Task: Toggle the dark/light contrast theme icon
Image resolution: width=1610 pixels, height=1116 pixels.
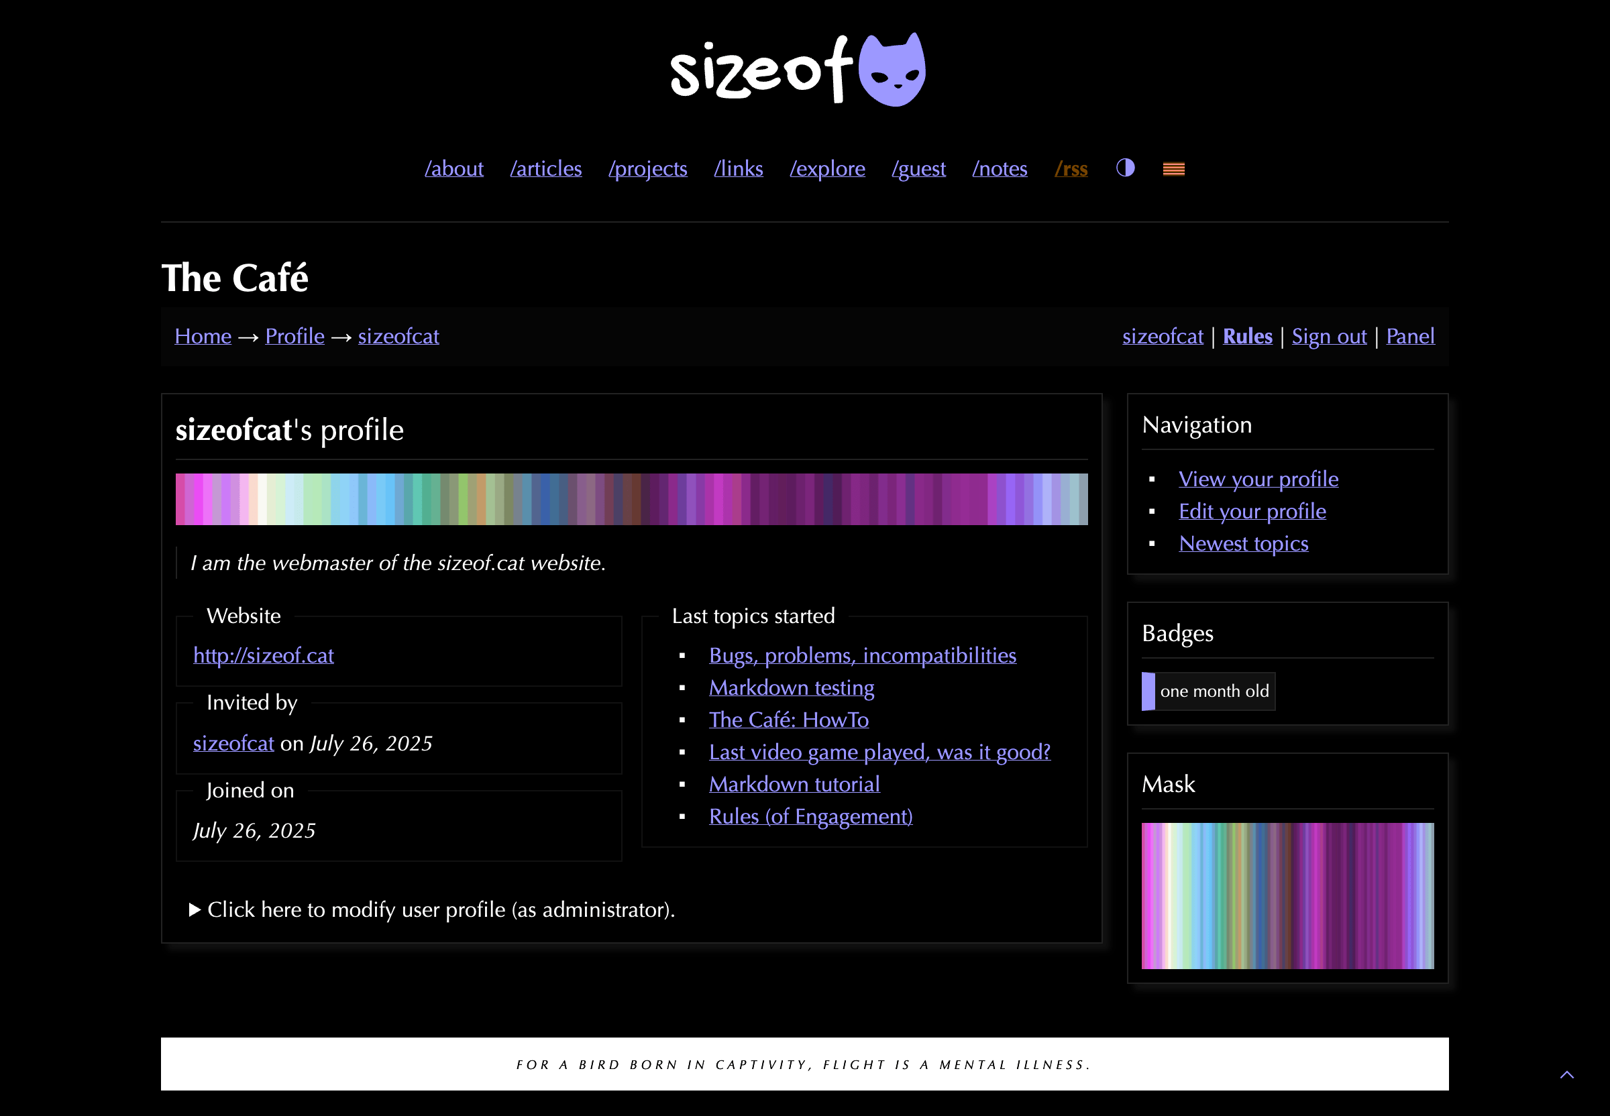Action: [1124, 168]
